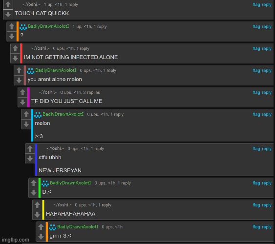Flag the 'TF DID YOU JUST CALL ME' comment
Image resolution: width=275 pixels, height=244 pixels.
click(256, 92)
